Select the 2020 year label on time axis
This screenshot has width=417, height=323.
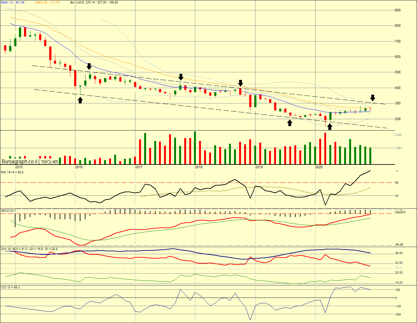pos(319,167)
